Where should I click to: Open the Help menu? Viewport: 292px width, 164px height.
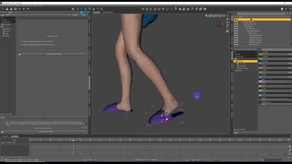(x=40, y=6)
